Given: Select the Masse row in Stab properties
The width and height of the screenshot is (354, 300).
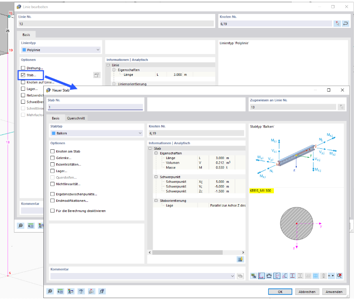Looking at the screenshot, I should 199,167.
